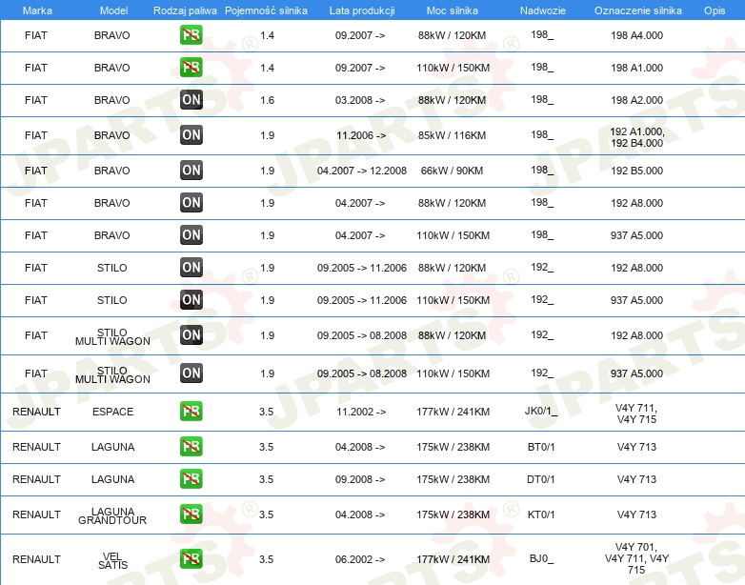Click the KT0/1 body code
The image size is (745, 585).
[x=541, y=514]
